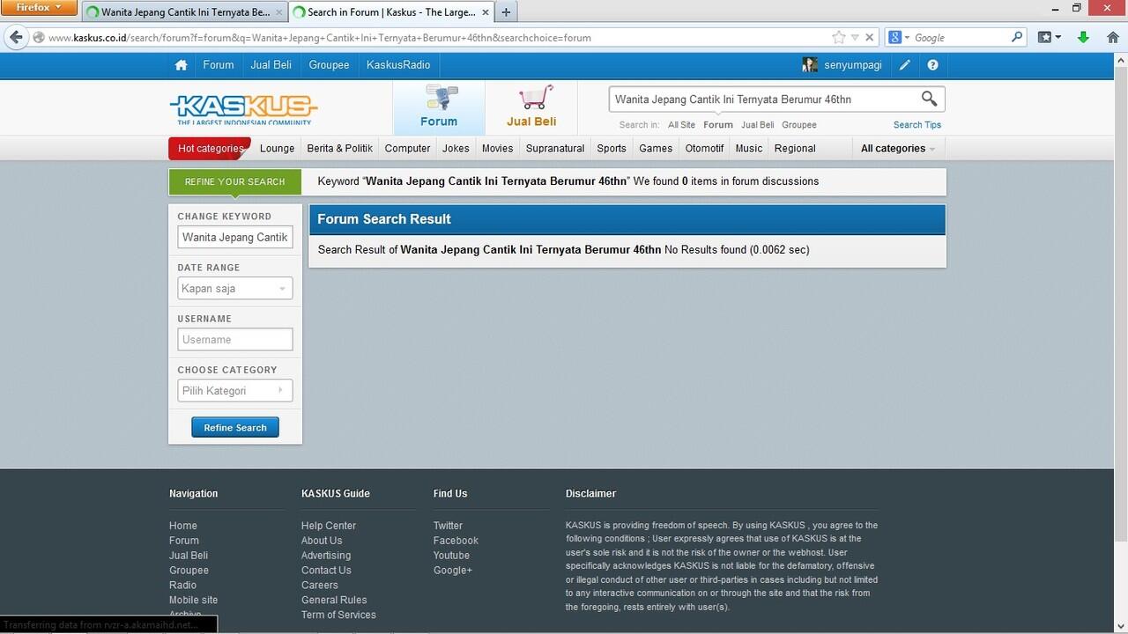Screen dimensions: 1128x634
Task: Click the Google search engine selector icon
Action: coord(898,37)
